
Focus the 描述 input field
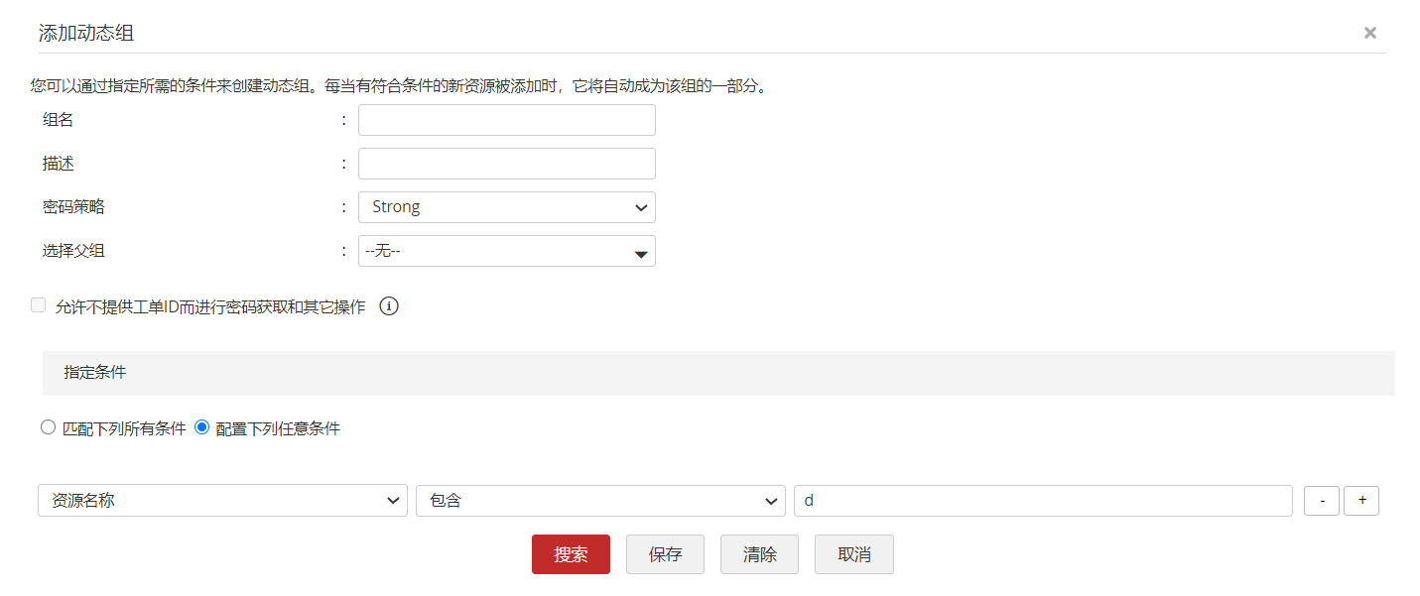tap(507, 164)
